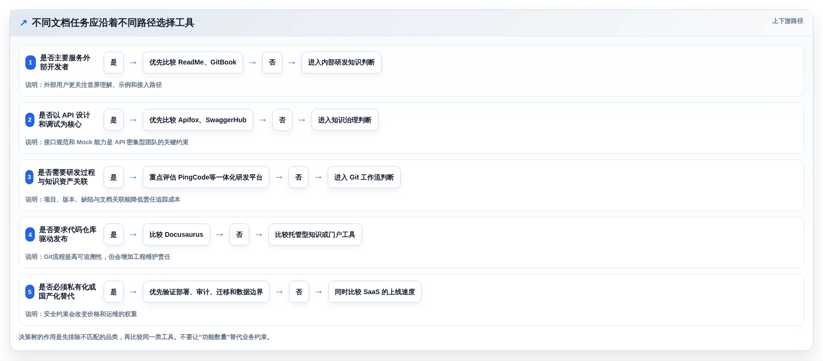This screenshot has height=361, width=823.
Task: Select 是 for 研发过程与知识资产关联
Action: tap(114, 177)
